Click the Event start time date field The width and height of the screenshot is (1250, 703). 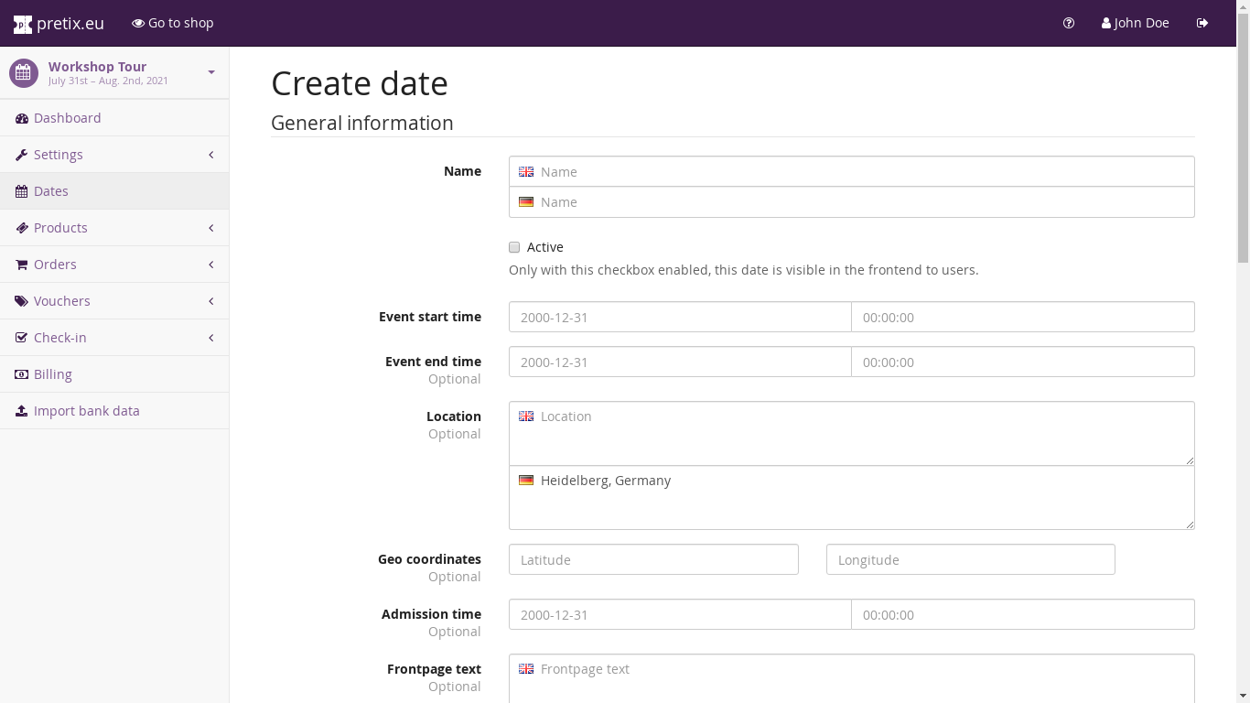[x=680, y=317]
